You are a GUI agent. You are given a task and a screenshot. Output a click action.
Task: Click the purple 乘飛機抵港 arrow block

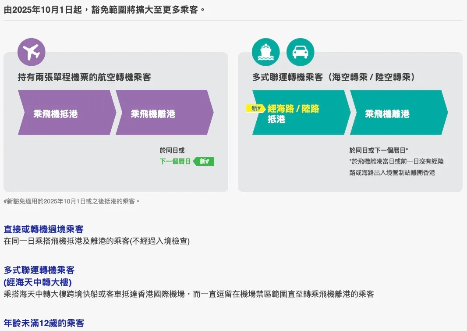67,113
